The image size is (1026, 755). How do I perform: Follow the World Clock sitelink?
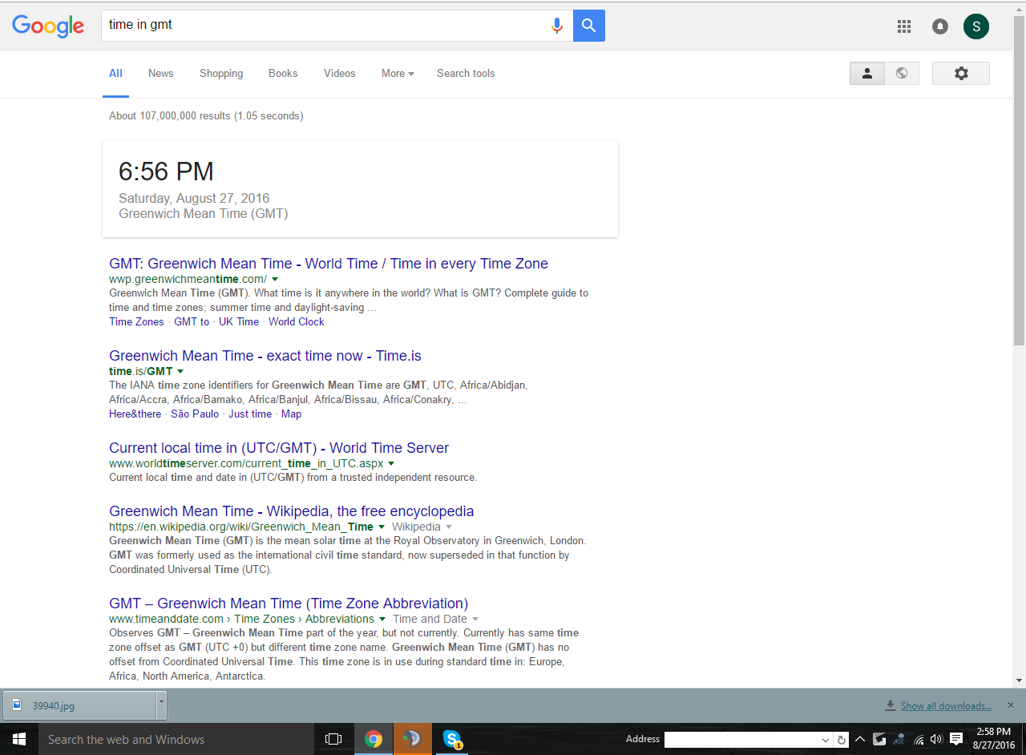[297, 321]
